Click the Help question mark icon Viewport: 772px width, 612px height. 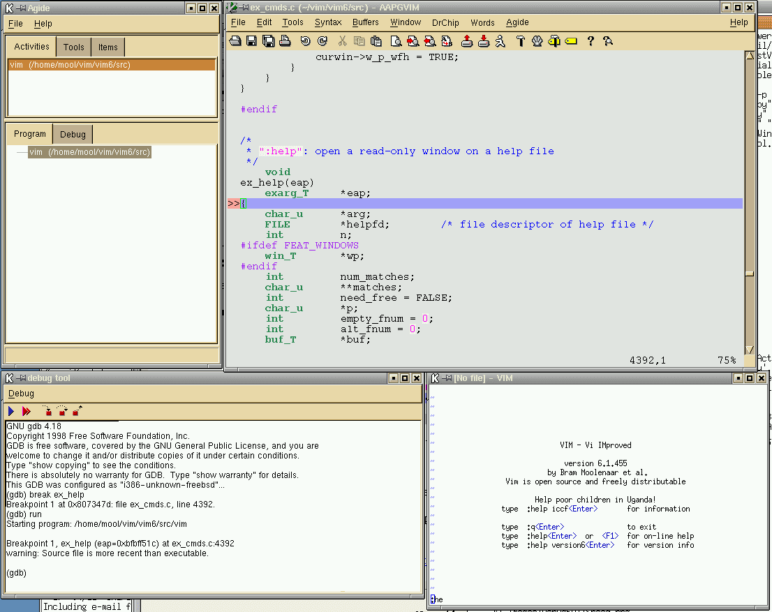click(591, 41)
